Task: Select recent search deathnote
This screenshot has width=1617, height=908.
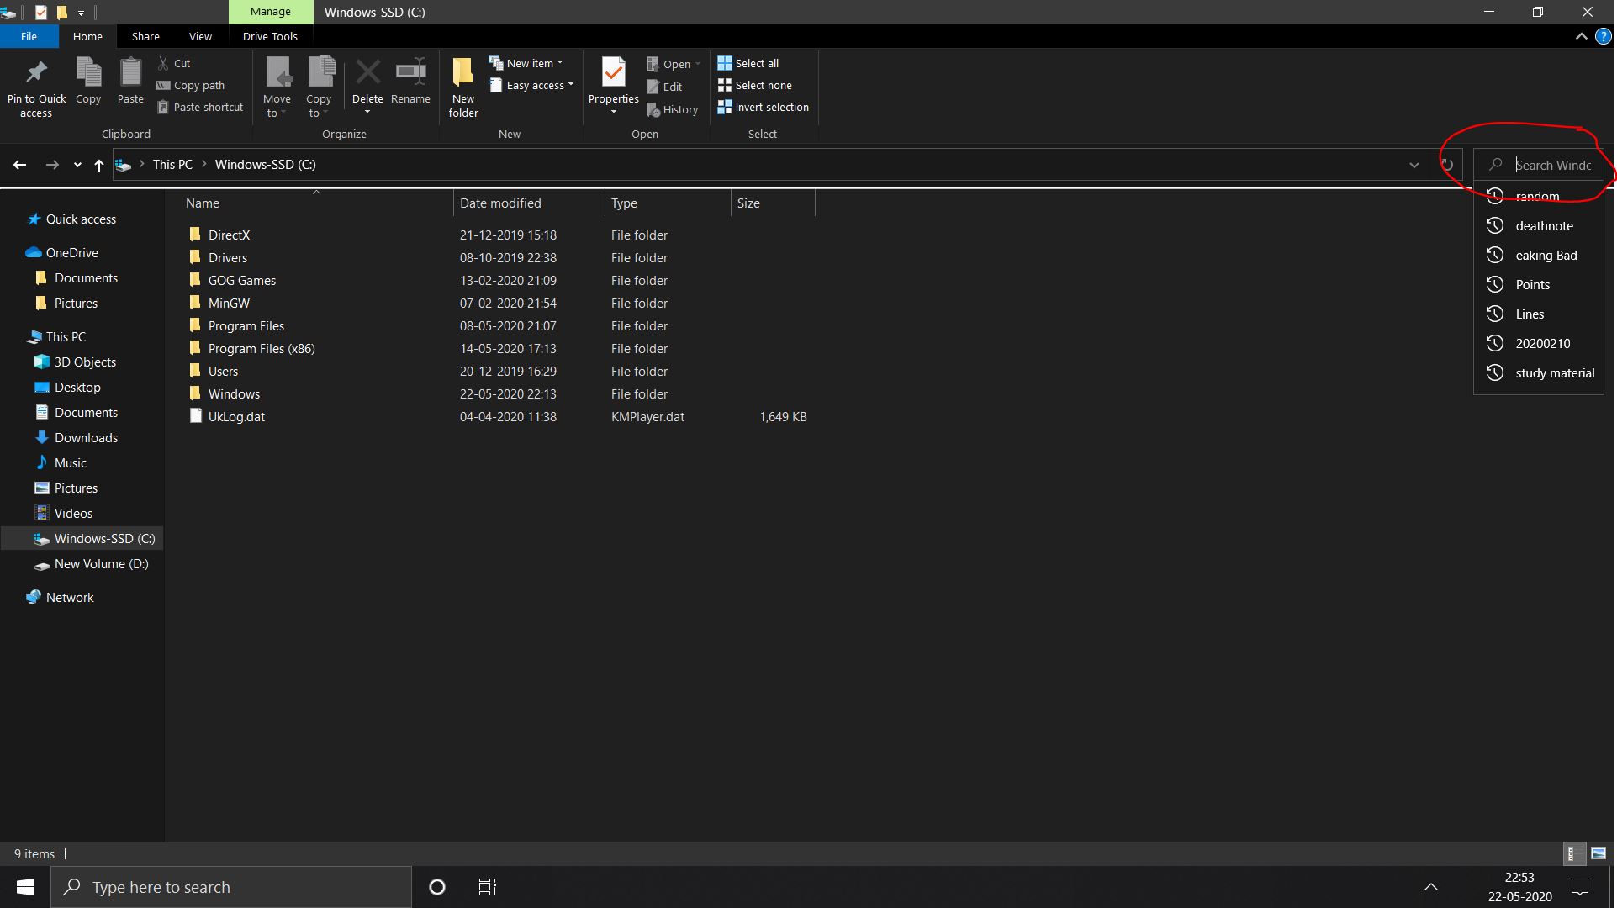Action: point(1539,225)
